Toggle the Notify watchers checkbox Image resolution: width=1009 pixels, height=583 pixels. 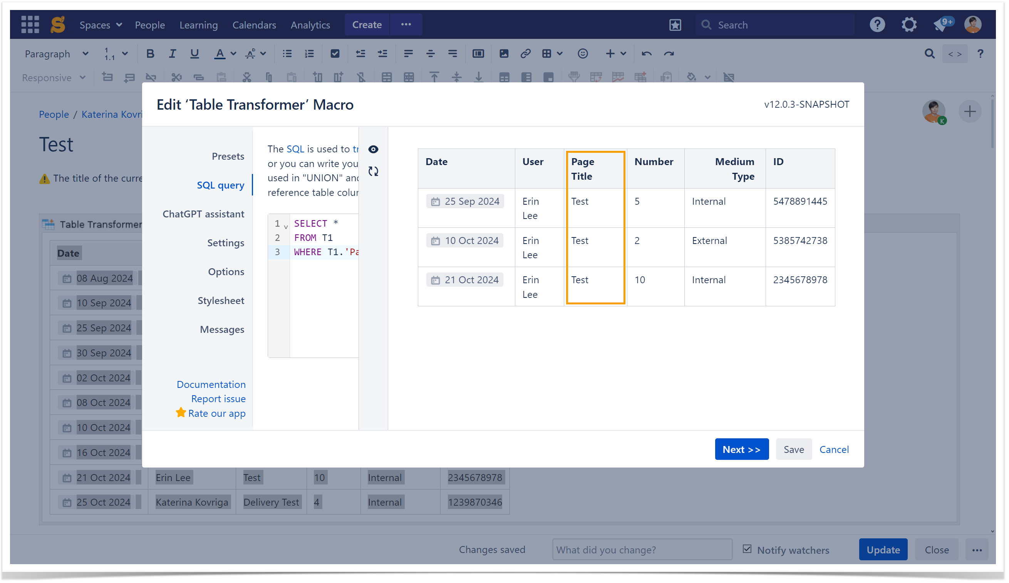pos(747,549)
